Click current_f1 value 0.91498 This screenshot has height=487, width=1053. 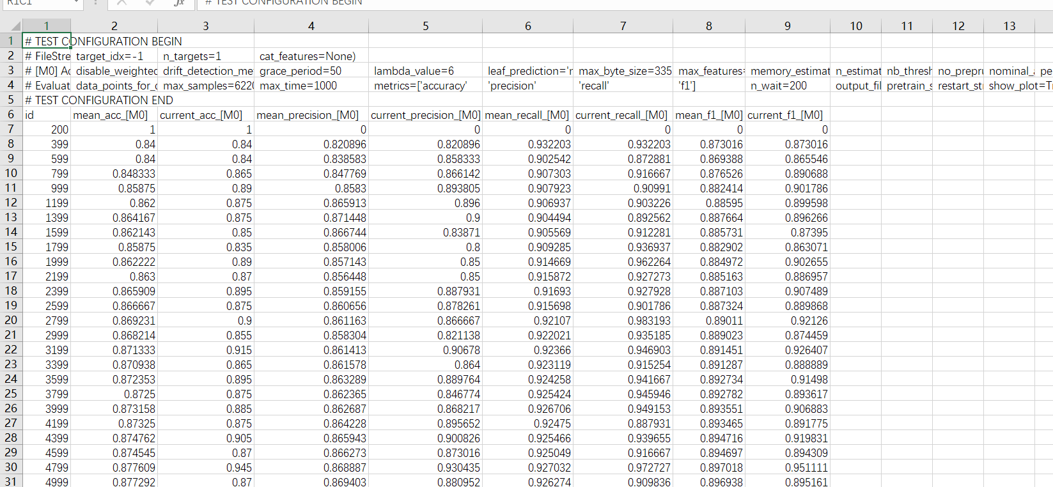point(787,379)
